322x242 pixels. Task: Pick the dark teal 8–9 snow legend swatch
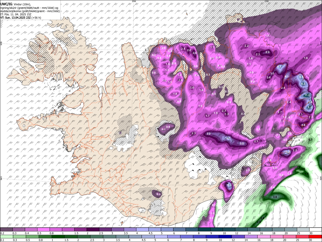(204, 229)
